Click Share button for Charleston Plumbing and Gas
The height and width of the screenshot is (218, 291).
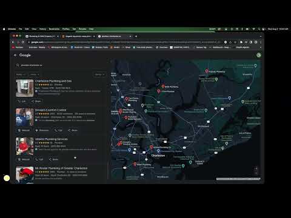click(x=36, y=101)
